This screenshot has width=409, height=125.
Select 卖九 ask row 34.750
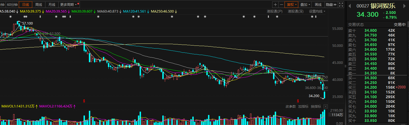tap(377, 35)
